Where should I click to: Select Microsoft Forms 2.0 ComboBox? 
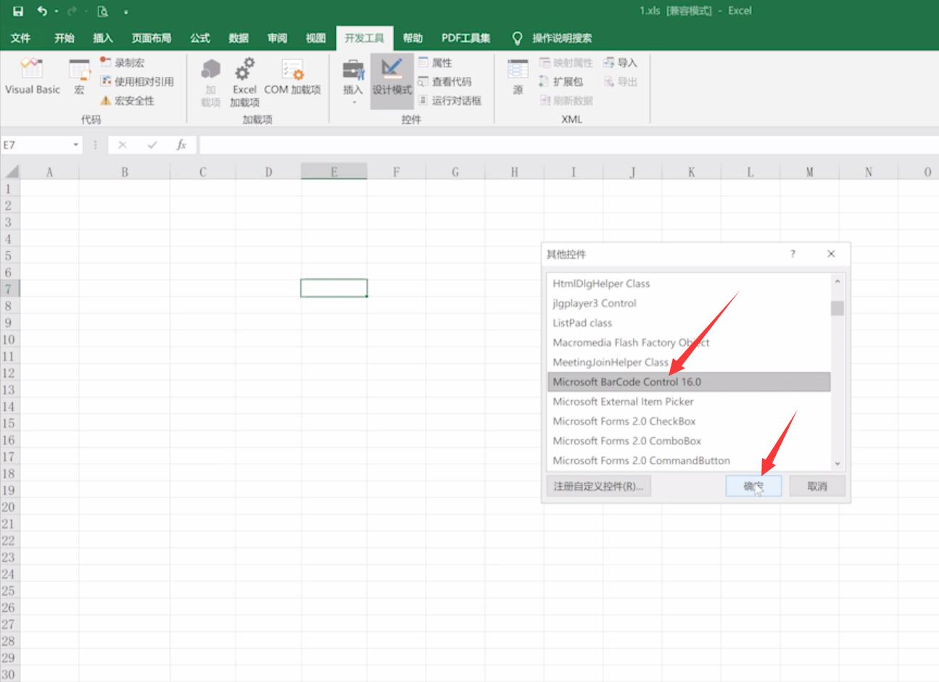(689, 441)
